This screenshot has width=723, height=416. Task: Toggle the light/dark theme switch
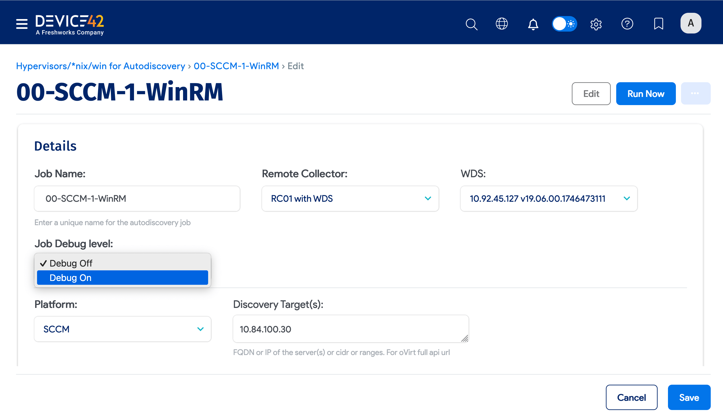coord(564,24)
